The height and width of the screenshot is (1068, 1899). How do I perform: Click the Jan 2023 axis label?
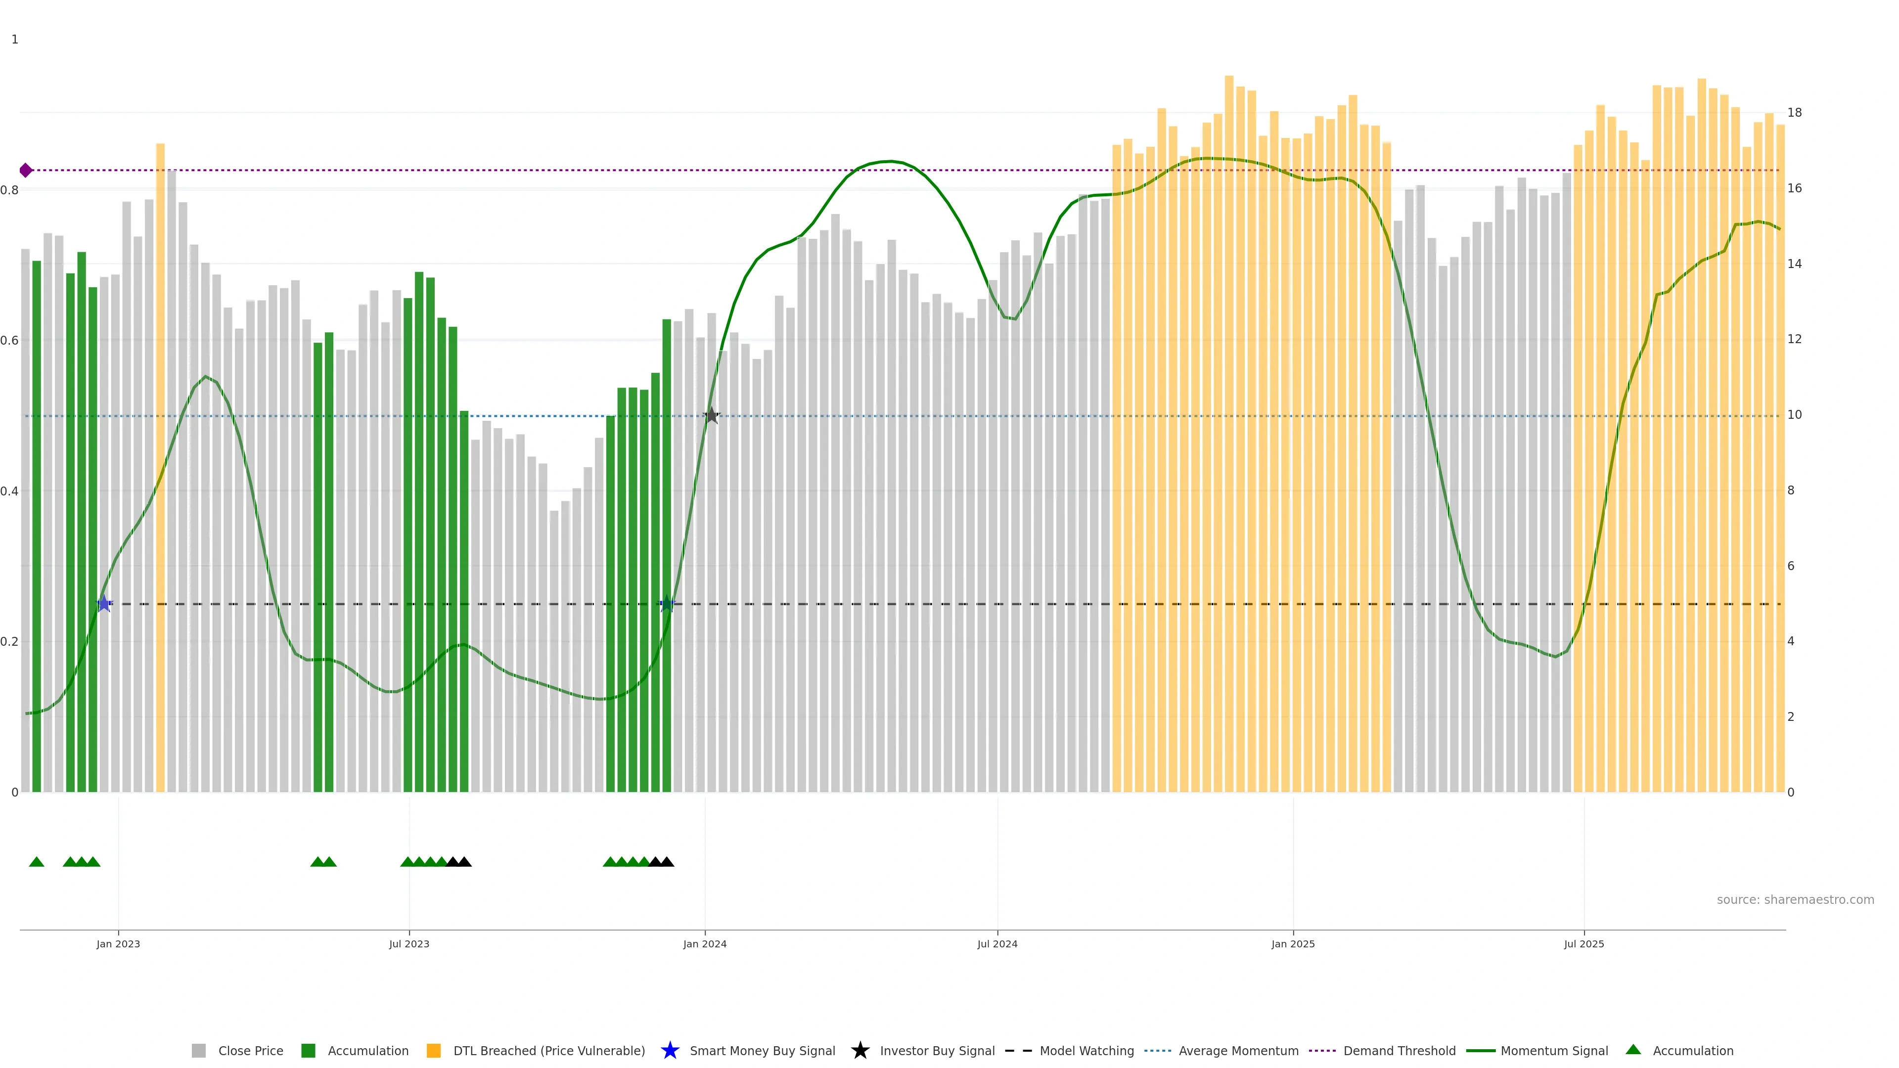pyautogui.click(x=118, y=943)
